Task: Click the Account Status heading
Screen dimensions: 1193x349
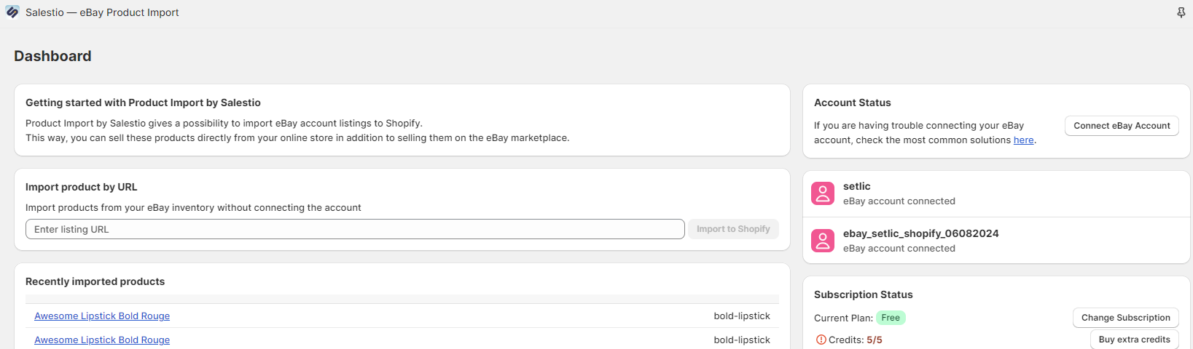Action: click(x=853, y=103)
